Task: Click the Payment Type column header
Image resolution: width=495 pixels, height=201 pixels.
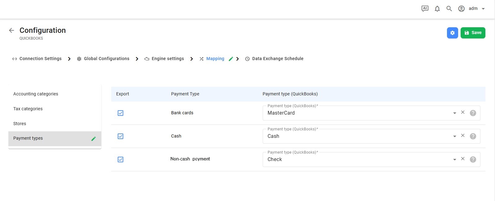Action: coord(185,94)
